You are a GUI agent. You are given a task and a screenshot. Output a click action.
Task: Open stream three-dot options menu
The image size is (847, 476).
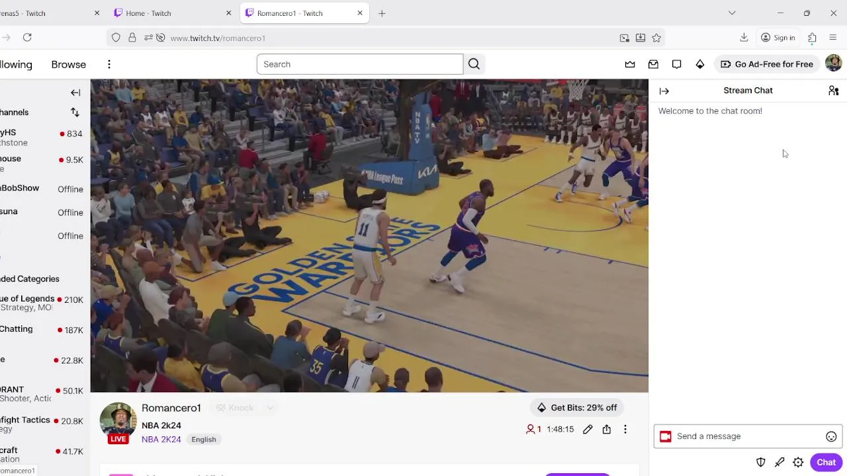[x=625, y=429]
